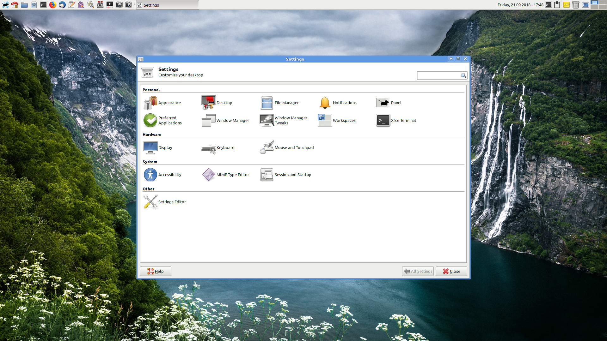Image resolution: width=607 pixels, height=341 pixels.
Task: Click the Help button
Action: tap(156, 271)
